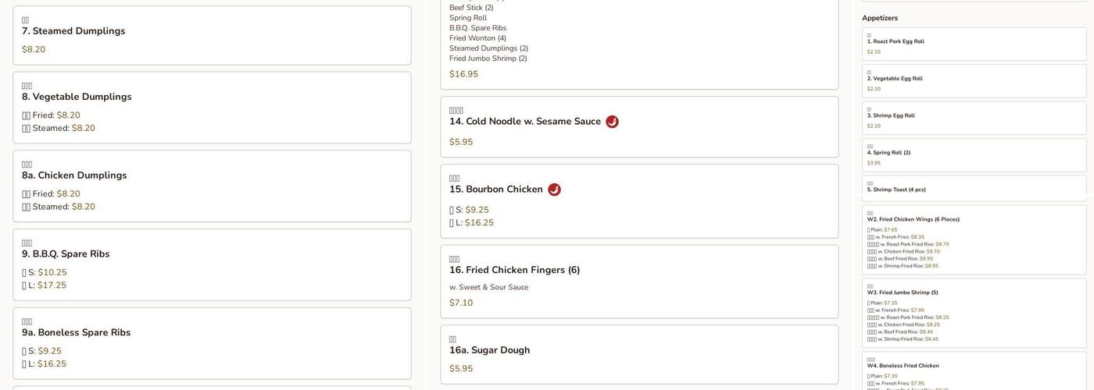
Task: Select W2. Fried Chicken Wings (6 Pieces) card
Action: (913, 220)
